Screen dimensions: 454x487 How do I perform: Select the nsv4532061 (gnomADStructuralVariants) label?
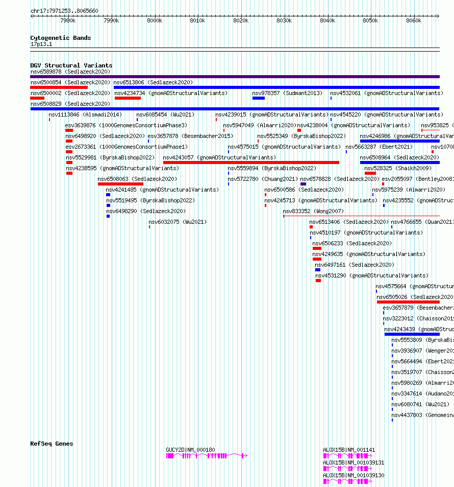[387, 93]
